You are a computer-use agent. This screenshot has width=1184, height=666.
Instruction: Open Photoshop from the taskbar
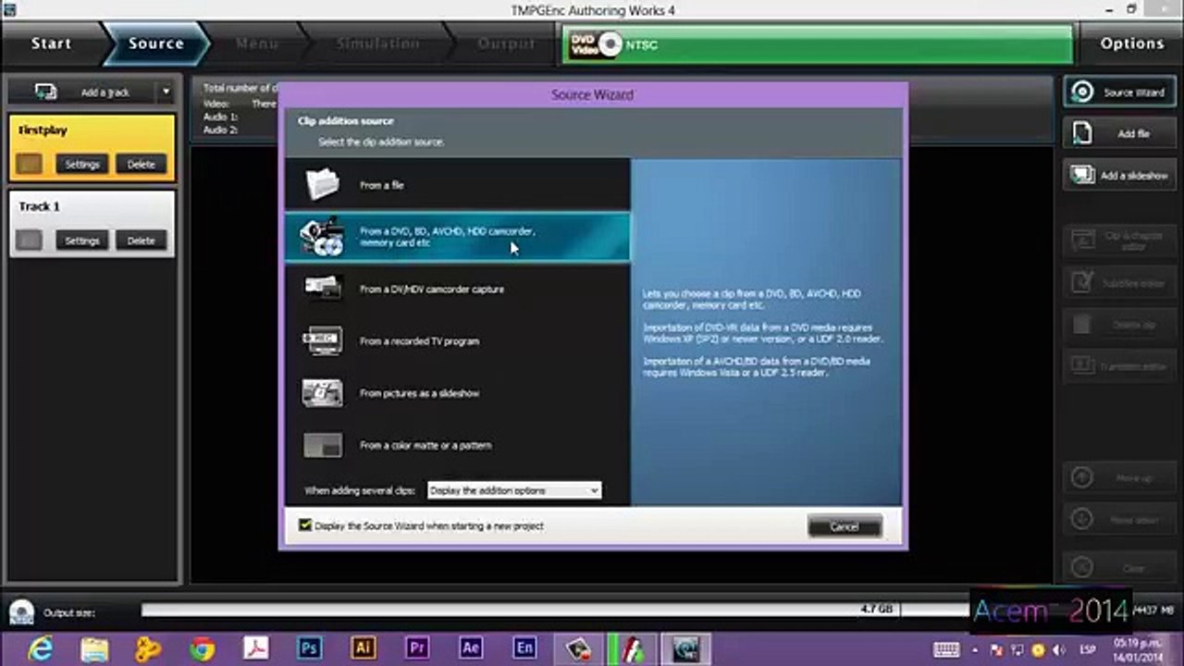pyautogui.click(x=309, y=648)
